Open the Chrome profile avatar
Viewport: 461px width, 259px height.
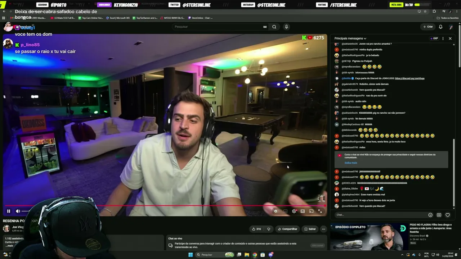click(x=451, y=11)
